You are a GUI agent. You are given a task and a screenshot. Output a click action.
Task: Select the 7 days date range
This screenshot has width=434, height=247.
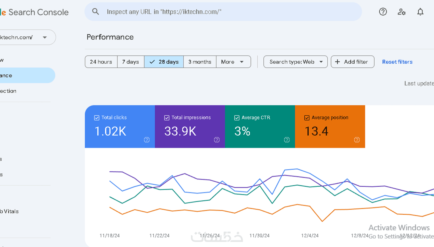pos(130,62)
